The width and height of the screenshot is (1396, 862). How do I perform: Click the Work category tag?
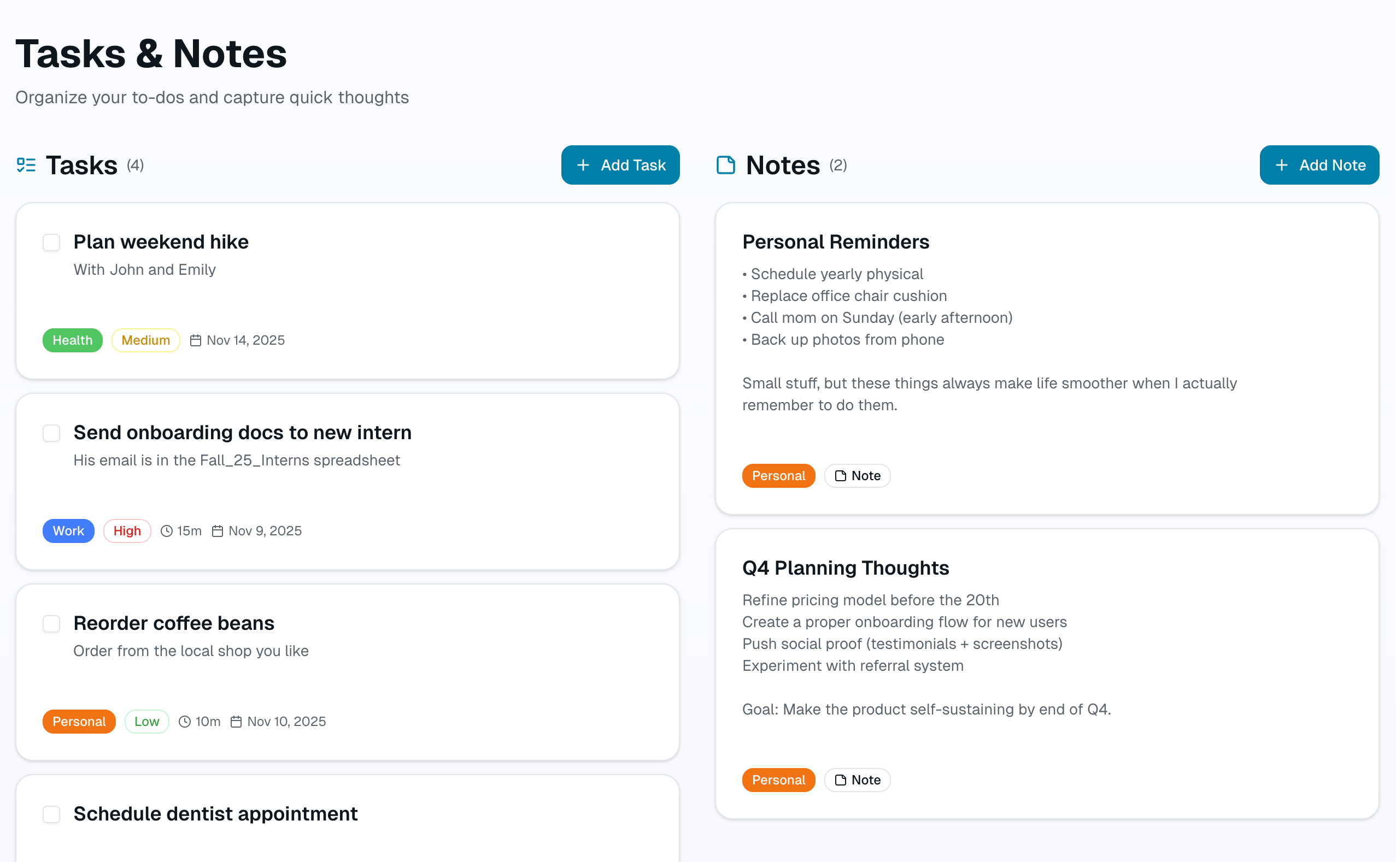(x=68, y=532)
